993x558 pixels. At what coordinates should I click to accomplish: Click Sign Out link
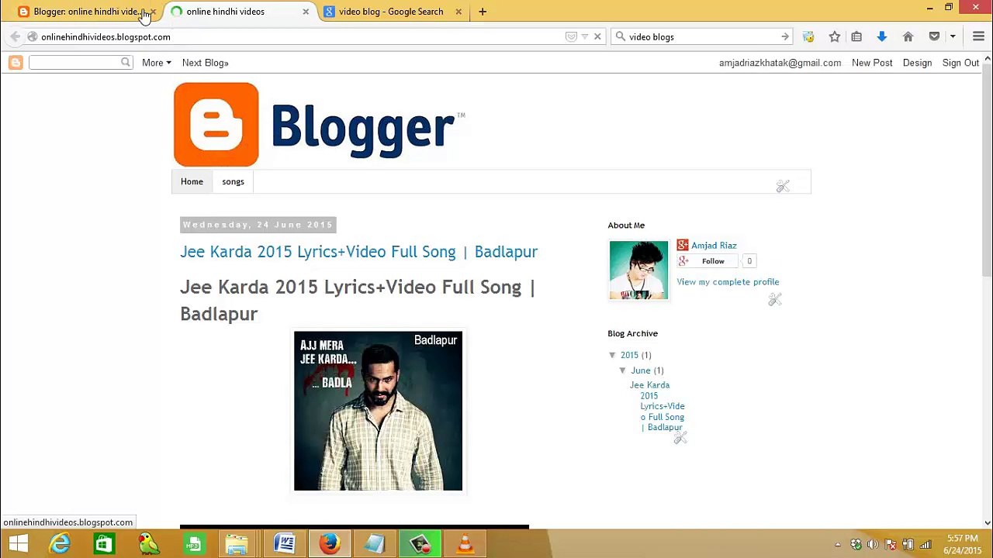[x=960, y=63]
